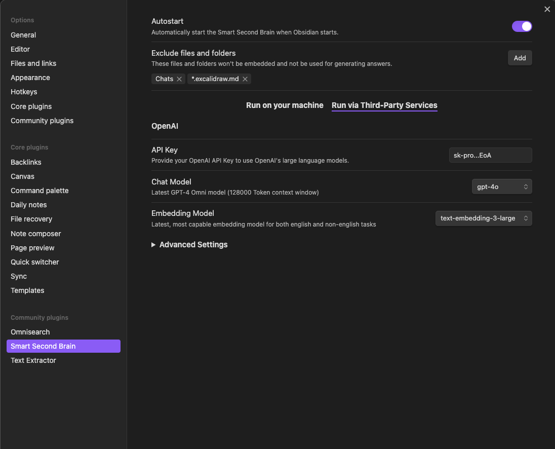The width and height of the screenshot is (555, 449).
Task: Remove the *.excalidraw.md exclusion tag
Action: 245,79
